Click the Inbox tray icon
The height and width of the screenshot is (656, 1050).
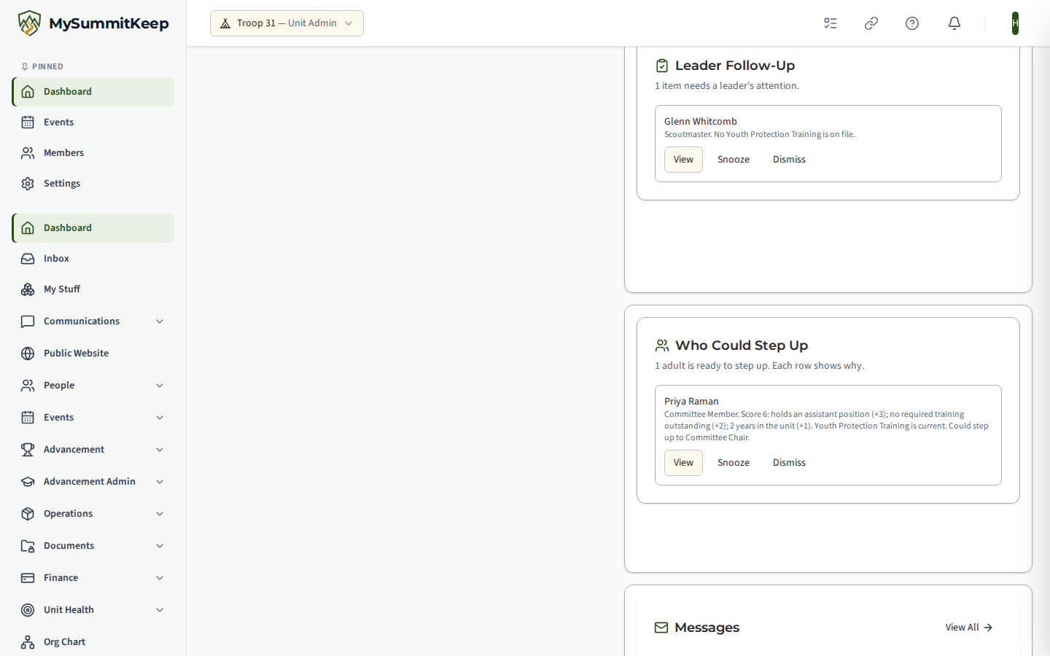pos(28,259)
